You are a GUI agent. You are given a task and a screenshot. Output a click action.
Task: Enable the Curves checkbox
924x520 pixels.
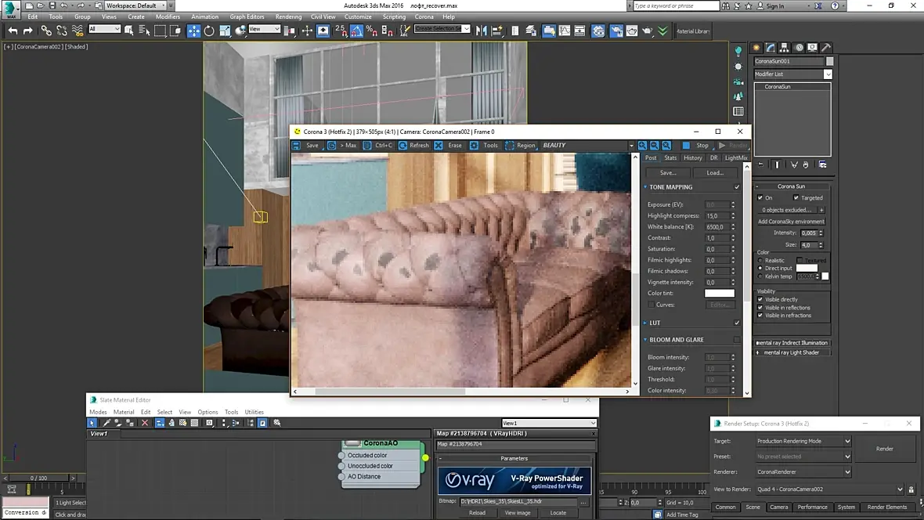(651, 305)
